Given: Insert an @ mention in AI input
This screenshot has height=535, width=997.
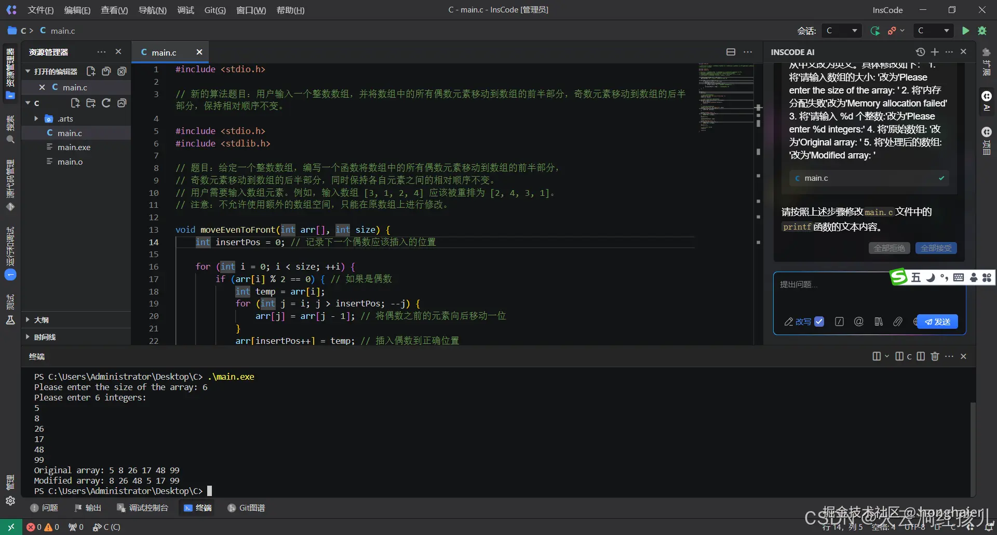Looking at the screenshot, I should (x=858, y=322).
